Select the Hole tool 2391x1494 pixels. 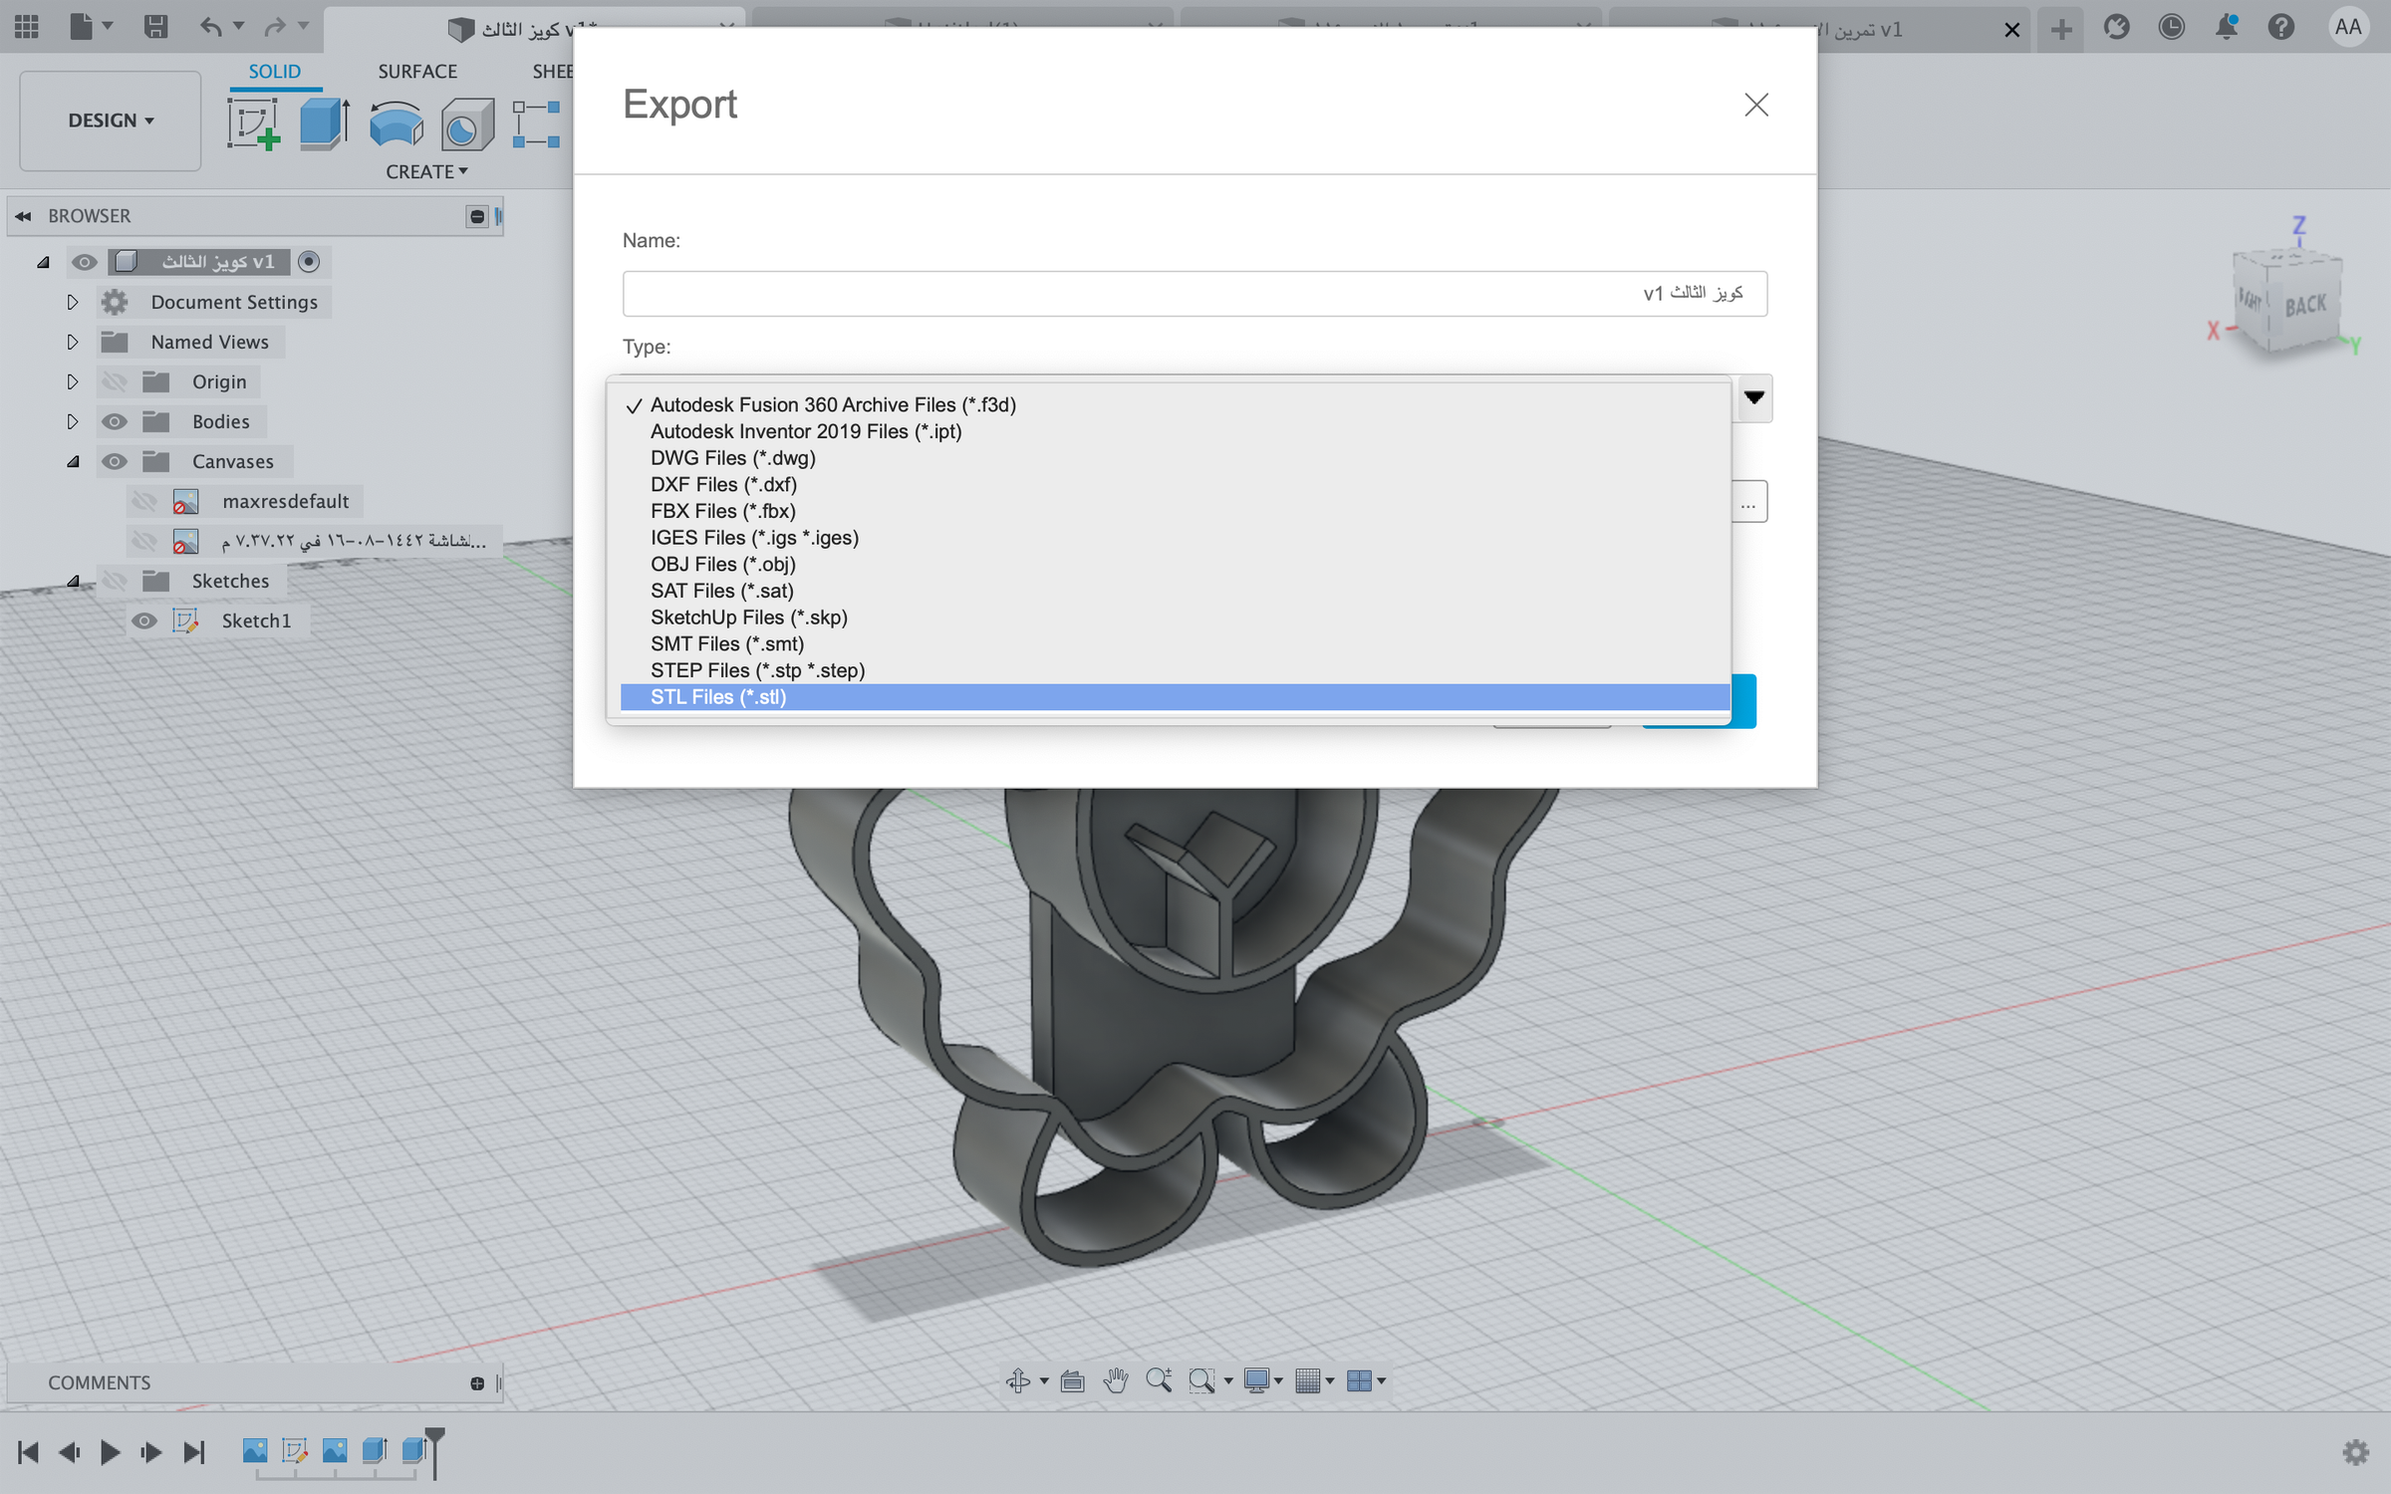click(467, 124)
